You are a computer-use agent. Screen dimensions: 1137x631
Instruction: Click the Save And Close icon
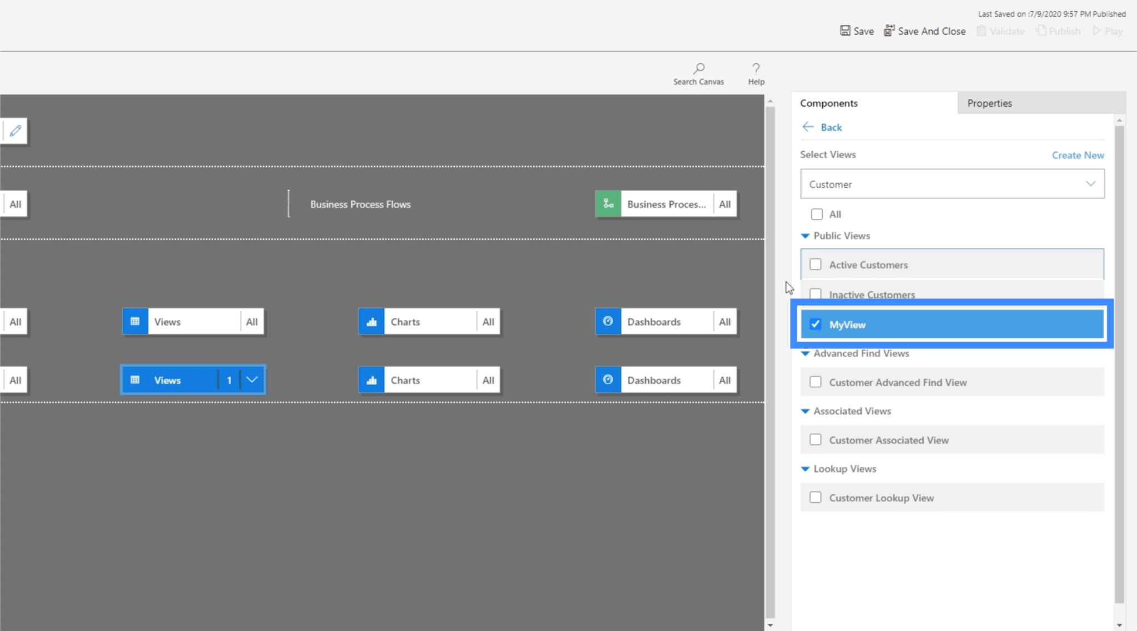pos(889,31)
